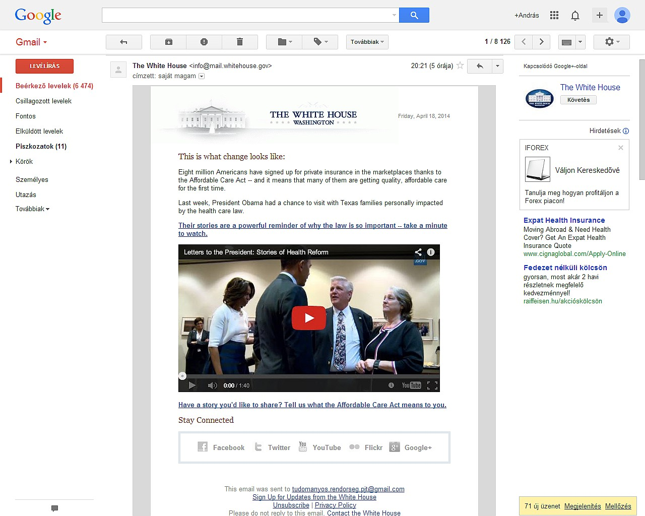
Task: Go back to inbox arrow button
Action: [x=123, y=42]
